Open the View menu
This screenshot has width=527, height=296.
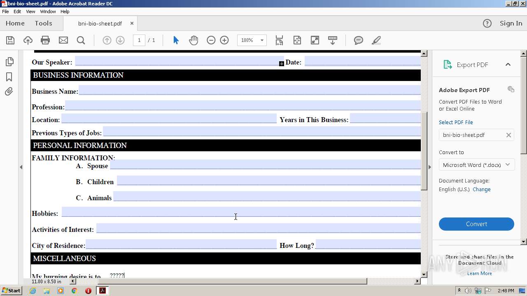[30, 12]
